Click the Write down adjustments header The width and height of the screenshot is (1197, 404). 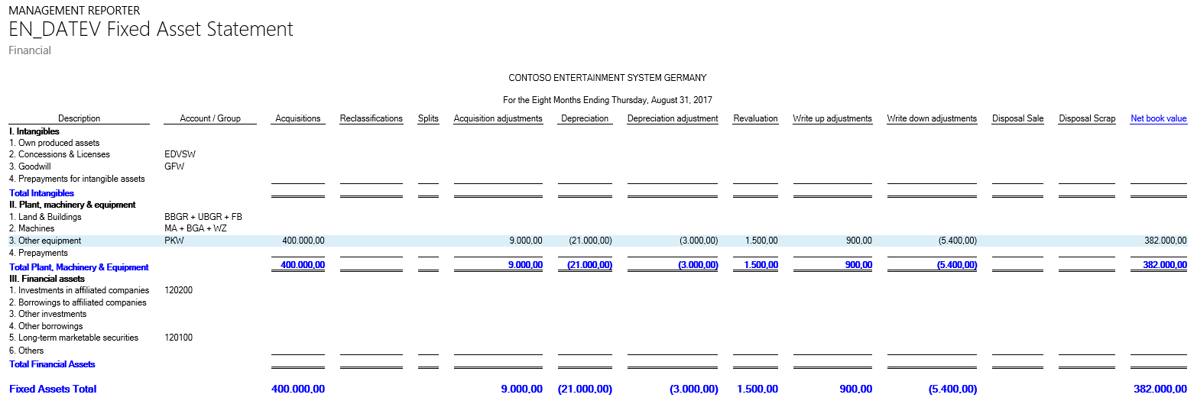(932, 118)
